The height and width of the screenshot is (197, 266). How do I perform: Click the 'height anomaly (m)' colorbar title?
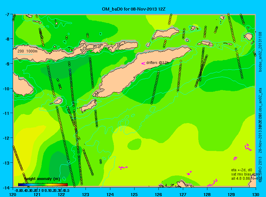(x=42, y=179)
